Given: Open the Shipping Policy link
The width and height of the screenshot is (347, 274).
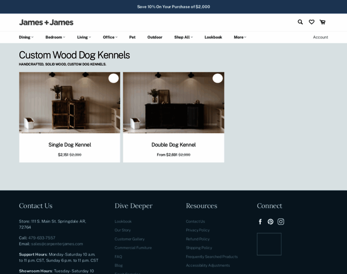Looking at the screenshot, I should [x=199, y=248].
